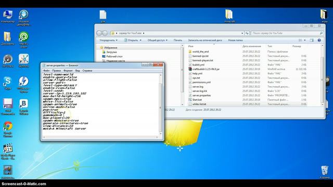Select server.properties file in Explorer
The image size is (333, 187).
201,96
